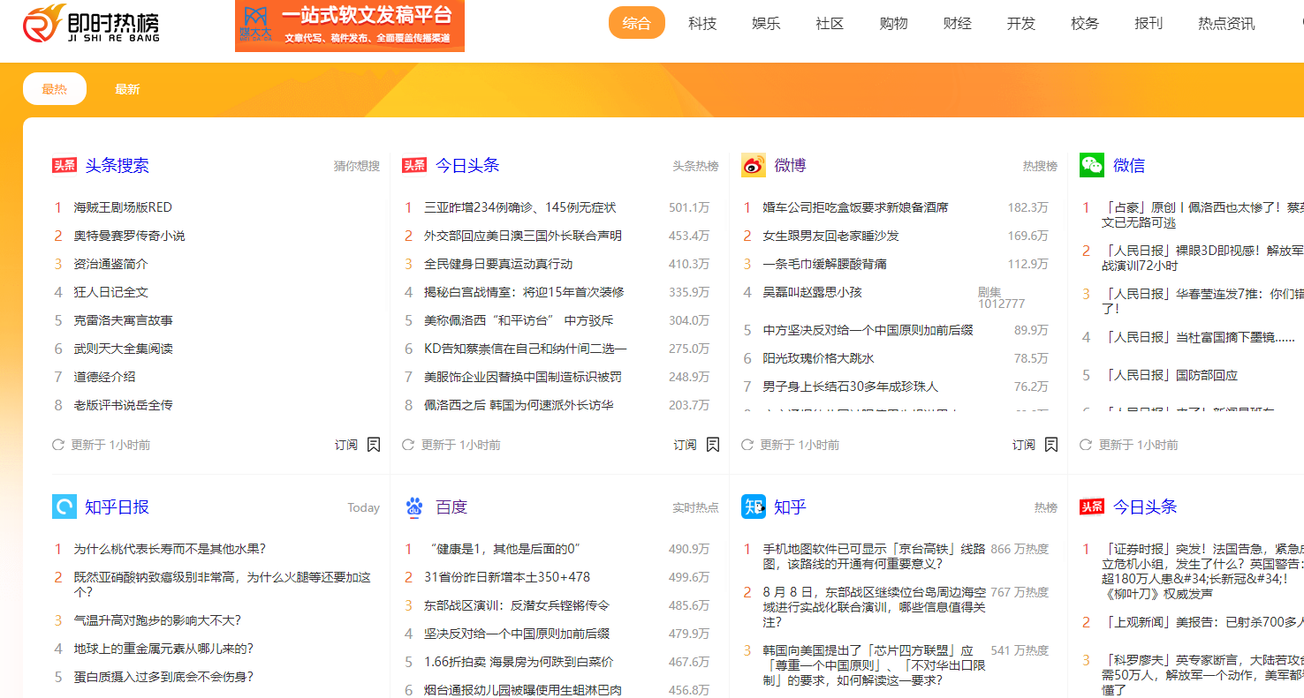Viewport: 1304px width, 698px height.
Task: Open the 娱乐 category
Action: [x=766, y=24]
